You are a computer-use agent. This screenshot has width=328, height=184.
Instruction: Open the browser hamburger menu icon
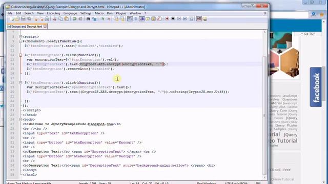point(321,15)
